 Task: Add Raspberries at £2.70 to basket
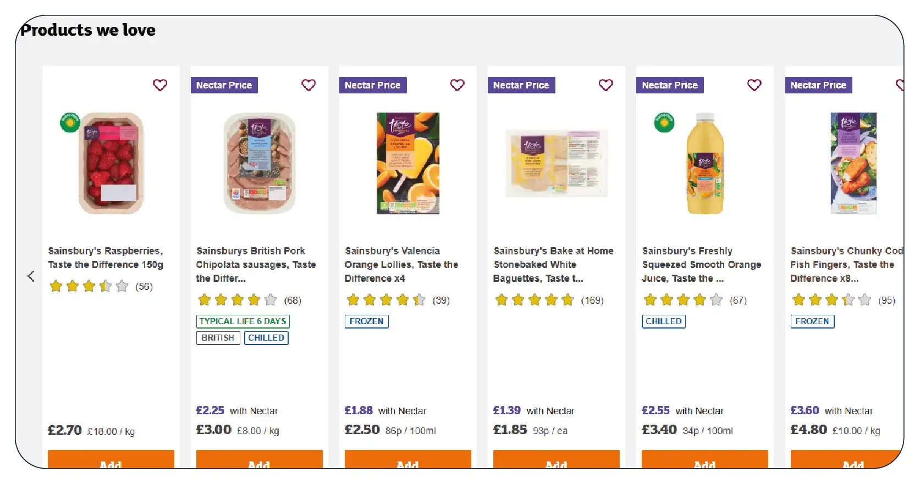point(111,460)
